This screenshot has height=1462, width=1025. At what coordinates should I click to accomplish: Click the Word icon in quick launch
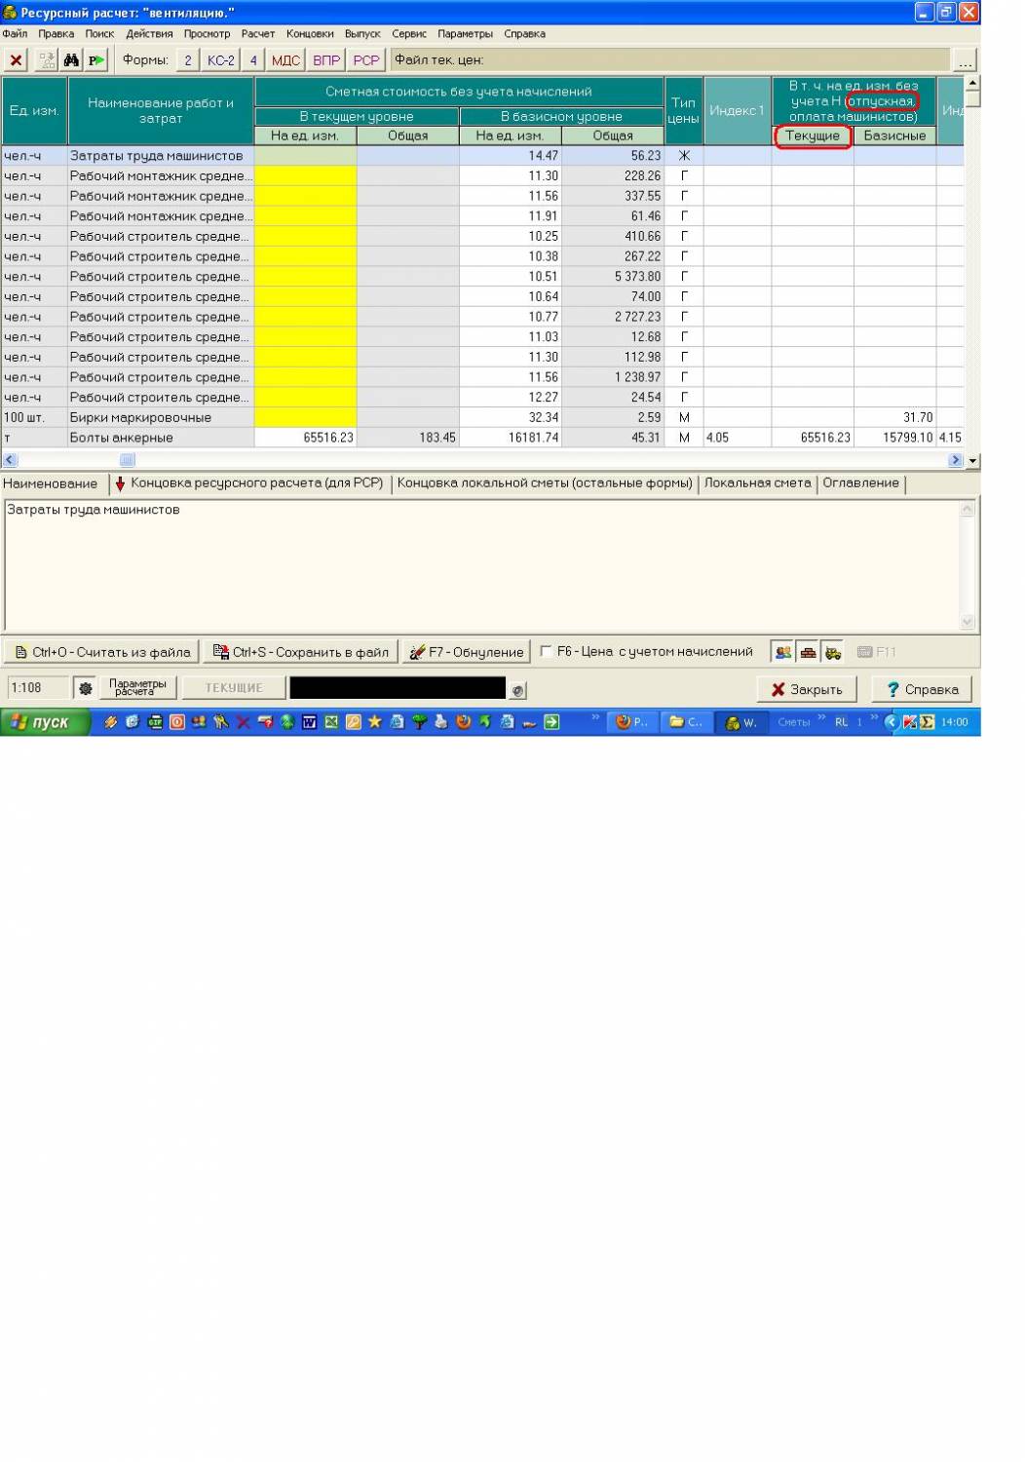tap(309, 722)
